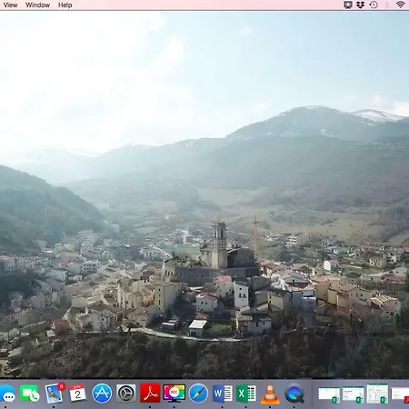Open Microsoft Word from the dock
Screen dimensions: 409x409
[222, 394]
